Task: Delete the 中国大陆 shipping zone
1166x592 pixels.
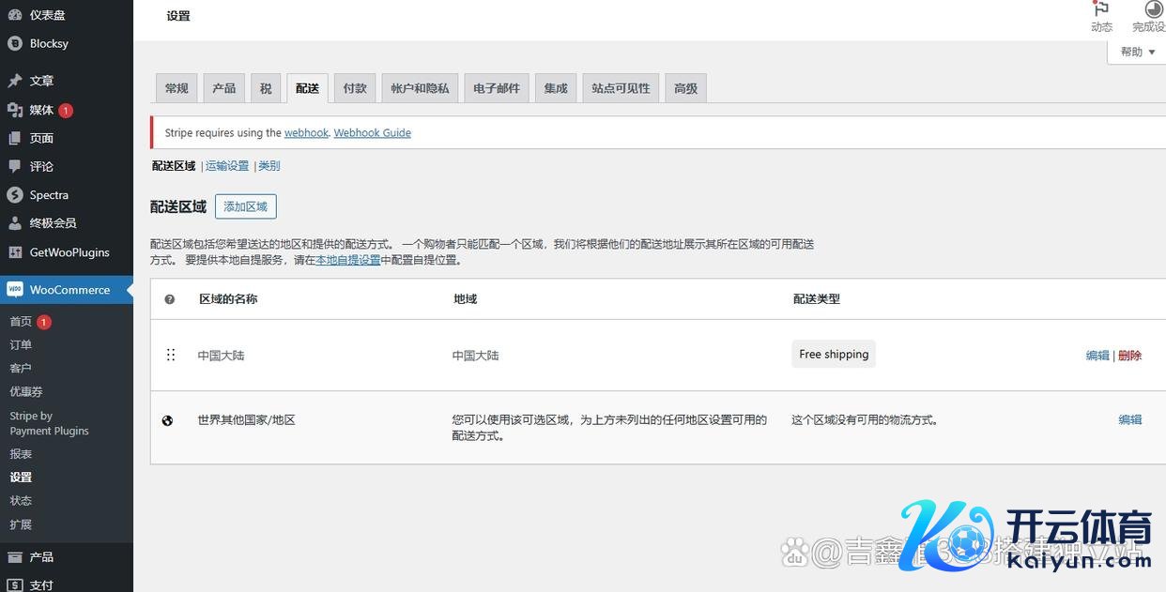Action: [1130, 356]
